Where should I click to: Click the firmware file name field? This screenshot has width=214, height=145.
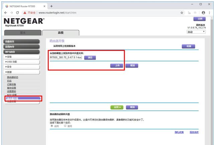(x=66, y=57)
